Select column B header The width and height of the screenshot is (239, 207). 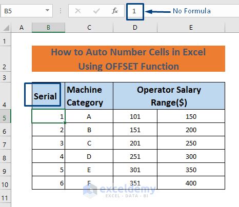click(x=48, y=28)
